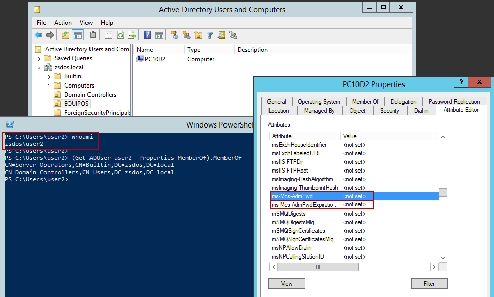Expand the Builtin container
This screenshot has width=494, height=297.
click(49, 76)
